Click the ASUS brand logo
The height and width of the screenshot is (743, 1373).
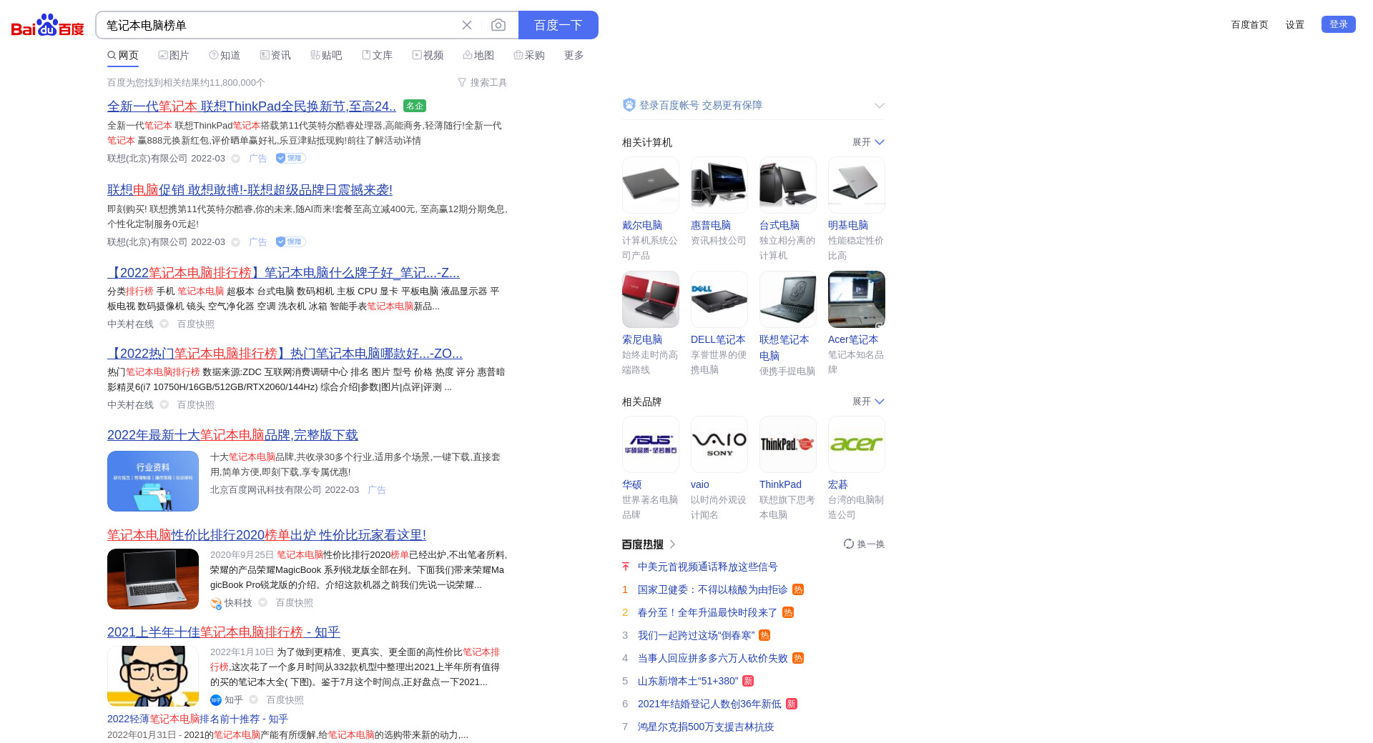(x=650, y=444)
